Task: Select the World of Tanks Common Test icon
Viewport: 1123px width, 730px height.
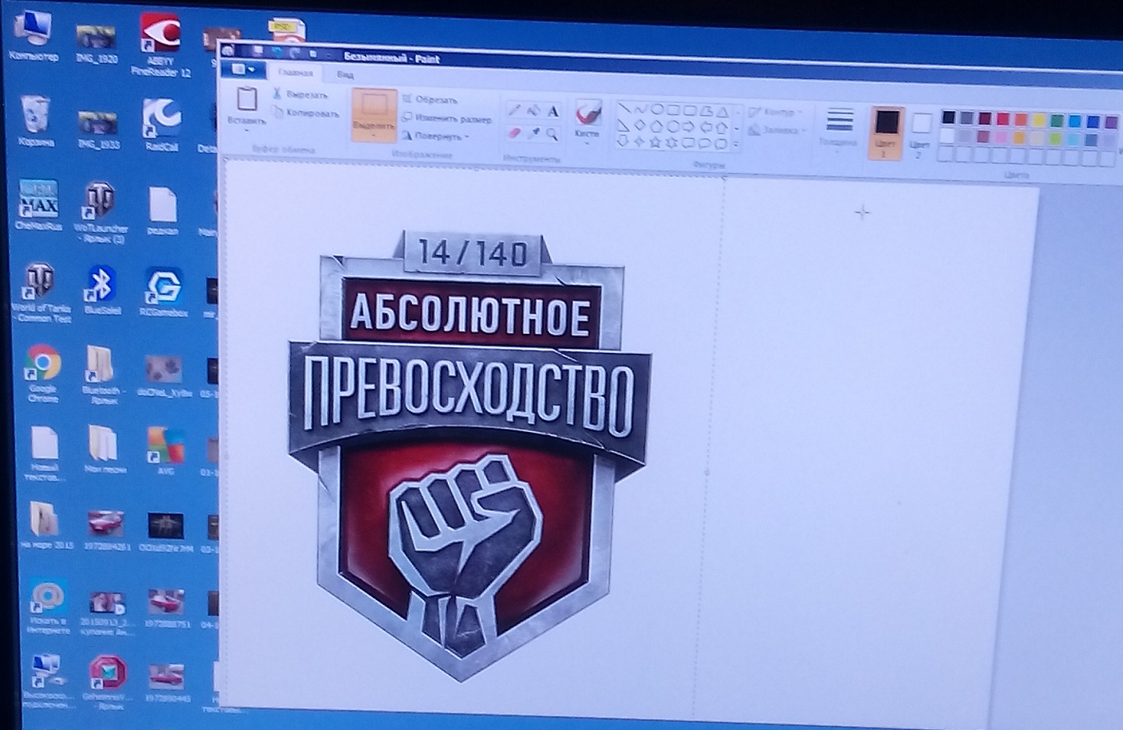Action: click(x=40, y=292)
